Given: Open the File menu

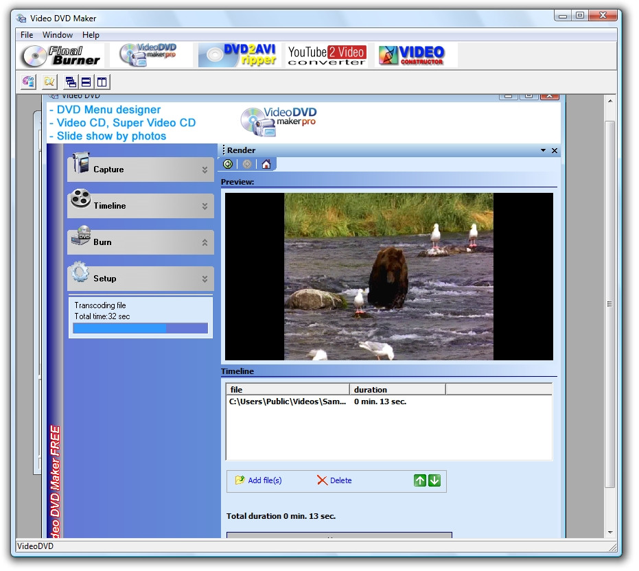Looking at the screenshot, I should click(x=27, y=35).
